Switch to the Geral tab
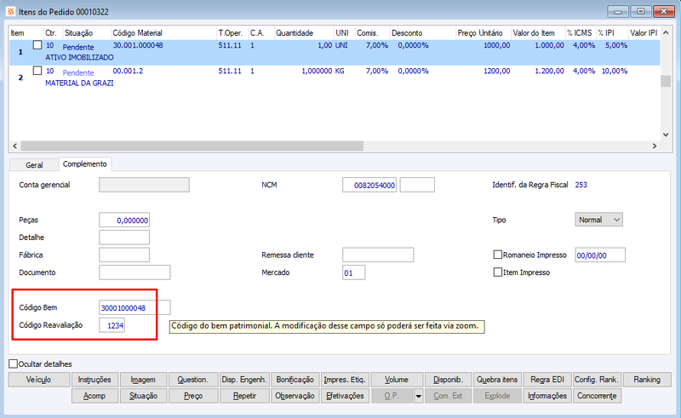The width and height of the screenshot is (681, 418). click(x=34, y=165)
